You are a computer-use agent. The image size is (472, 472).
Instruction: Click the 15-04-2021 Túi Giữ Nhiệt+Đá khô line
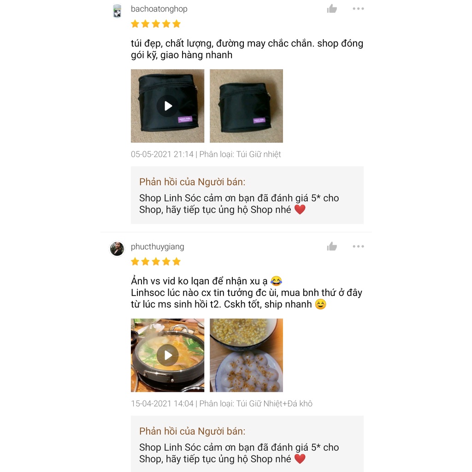click(221, 404)
